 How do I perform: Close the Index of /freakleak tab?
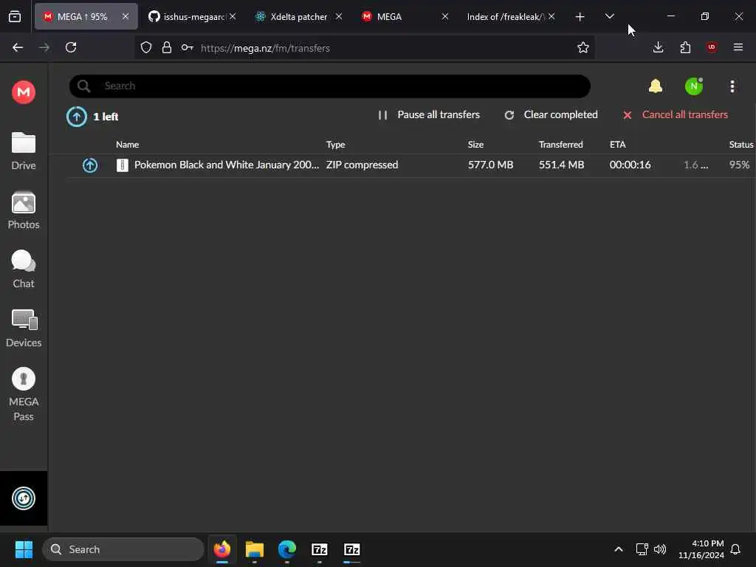pyautogui.click(x=551, y=16)
